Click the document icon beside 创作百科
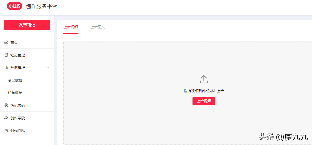This screenshot has width=312, height=145. coord(6,131)
